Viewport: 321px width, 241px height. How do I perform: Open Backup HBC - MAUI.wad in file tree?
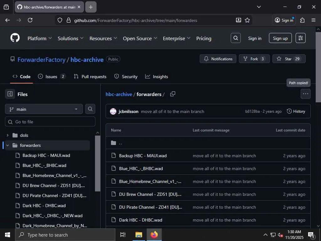coord(46,155)
